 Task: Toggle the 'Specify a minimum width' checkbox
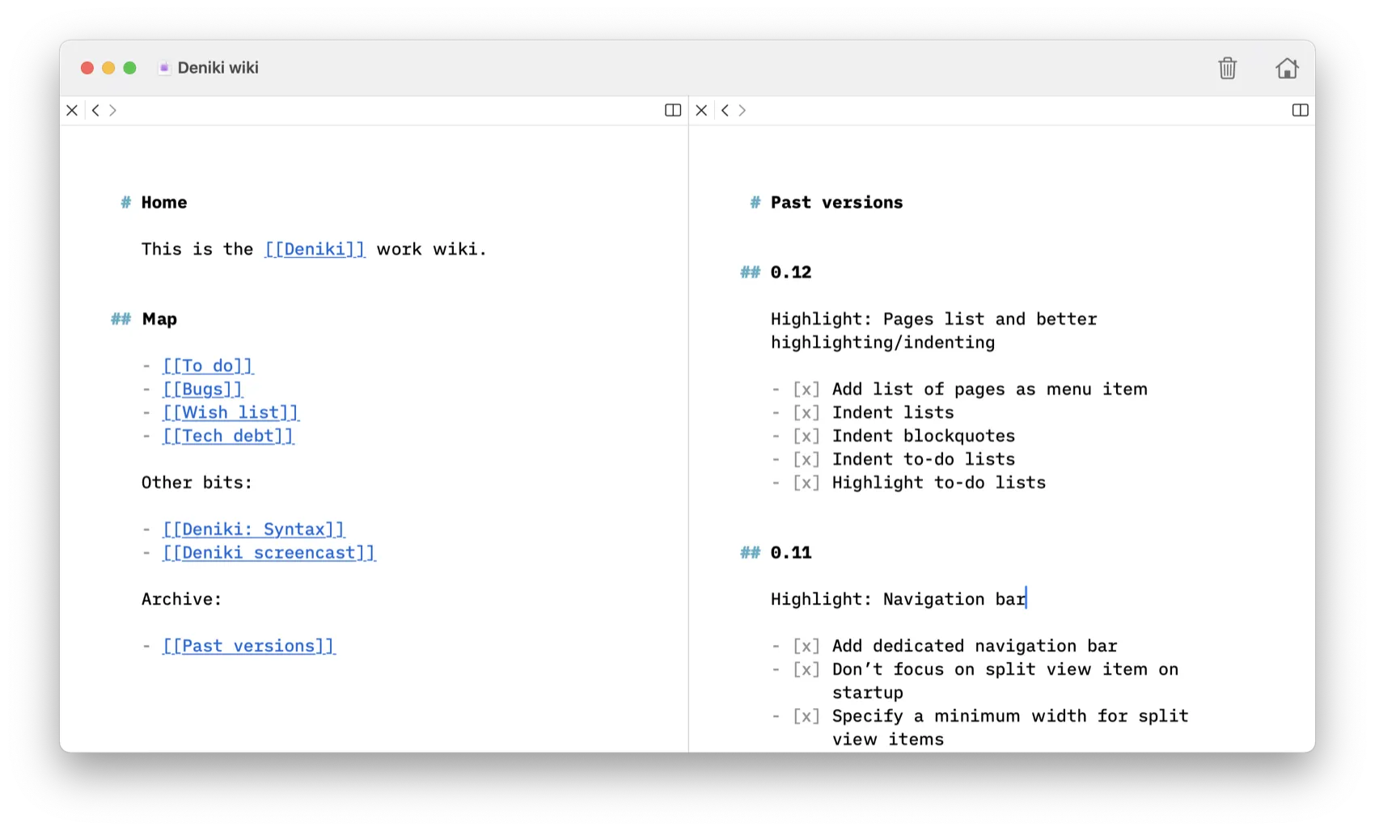click(x=806, y=717)
